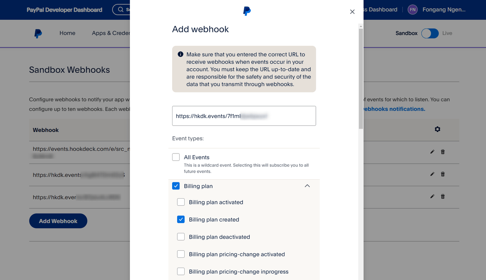The width and height of the screenshot is (486, 280).
Task: Uncheck the Billing plan created event
Action: tap(181, 219)
